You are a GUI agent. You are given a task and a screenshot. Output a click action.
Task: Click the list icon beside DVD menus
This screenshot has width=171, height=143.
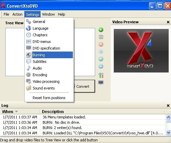click(x=29, y=42)
